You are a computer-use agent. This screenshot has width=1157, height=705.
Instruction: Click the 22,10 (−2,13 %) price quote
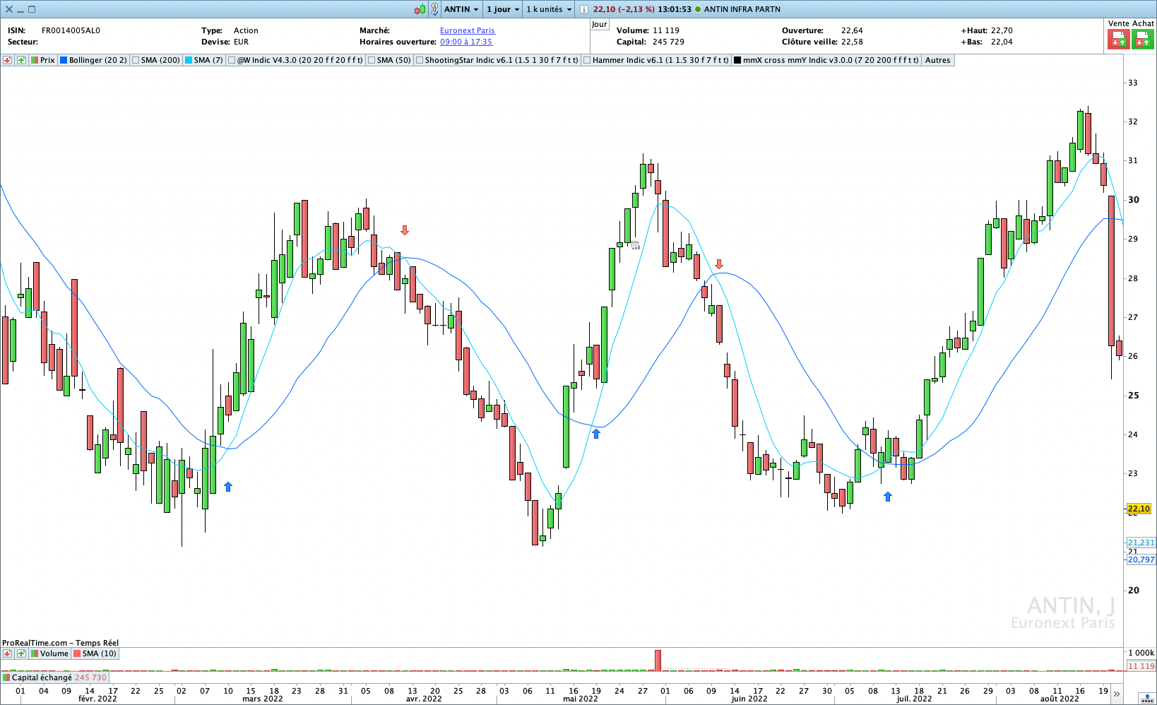[x=624, y=9]
